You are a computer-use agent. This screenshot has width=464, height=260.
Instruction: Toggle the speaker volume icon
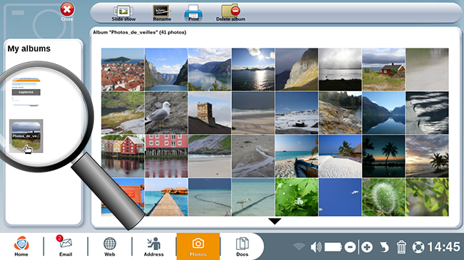pyautogui.click(x=316, y=247)
